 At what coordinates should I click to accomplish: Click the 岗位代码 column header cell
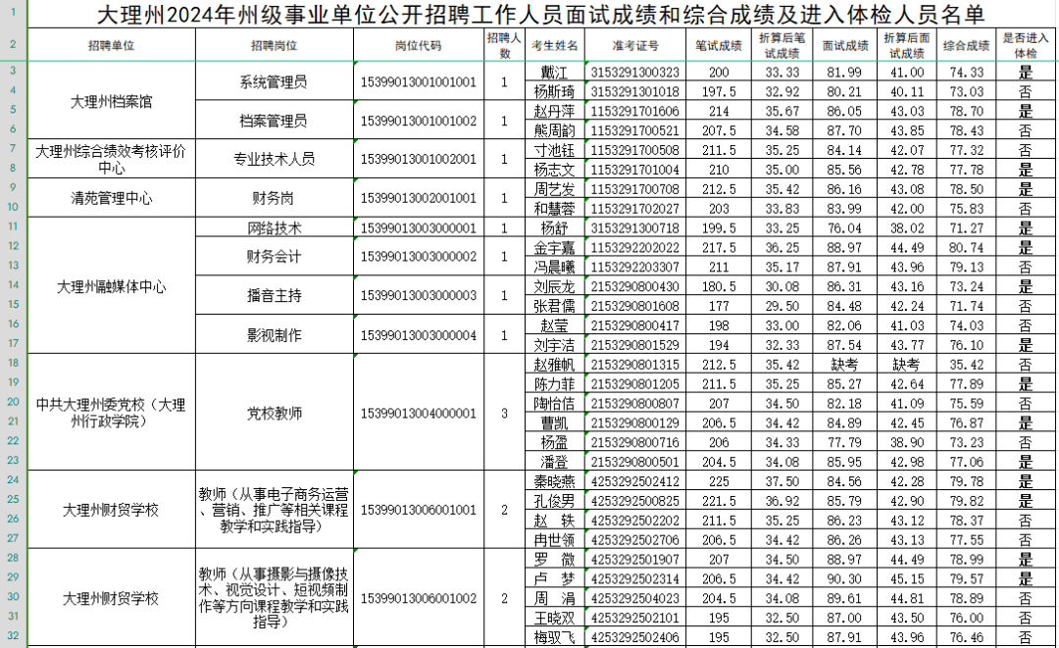(x=418, y=45)
